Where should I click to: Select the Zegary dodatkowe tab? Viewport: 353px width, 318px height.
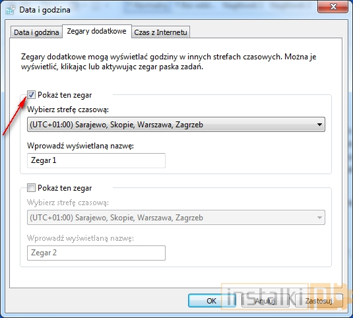click(x=97, y=31)
